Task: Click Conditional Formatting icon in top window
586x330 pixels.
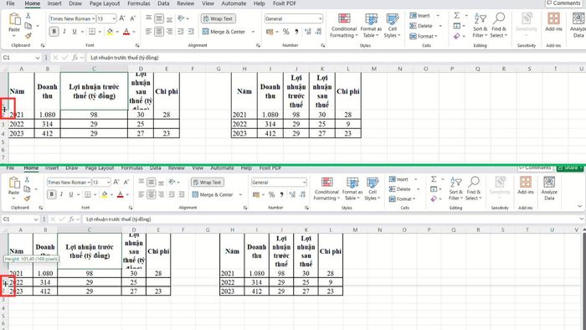Action: [344, 18]
